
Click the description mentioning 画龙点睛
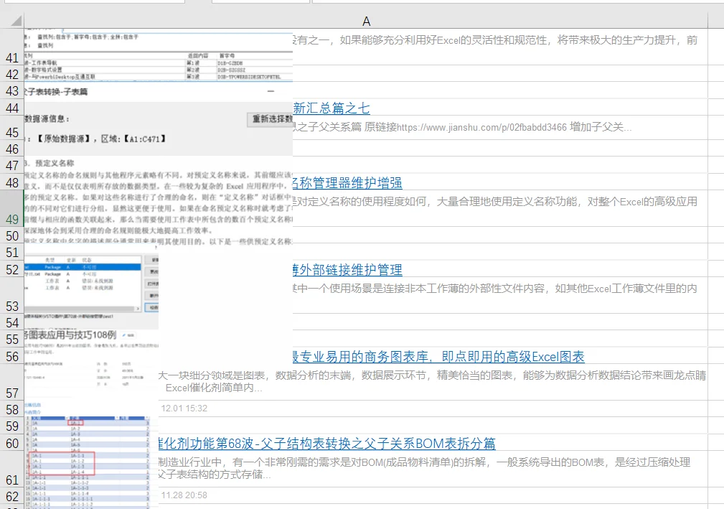pos(432,381)
